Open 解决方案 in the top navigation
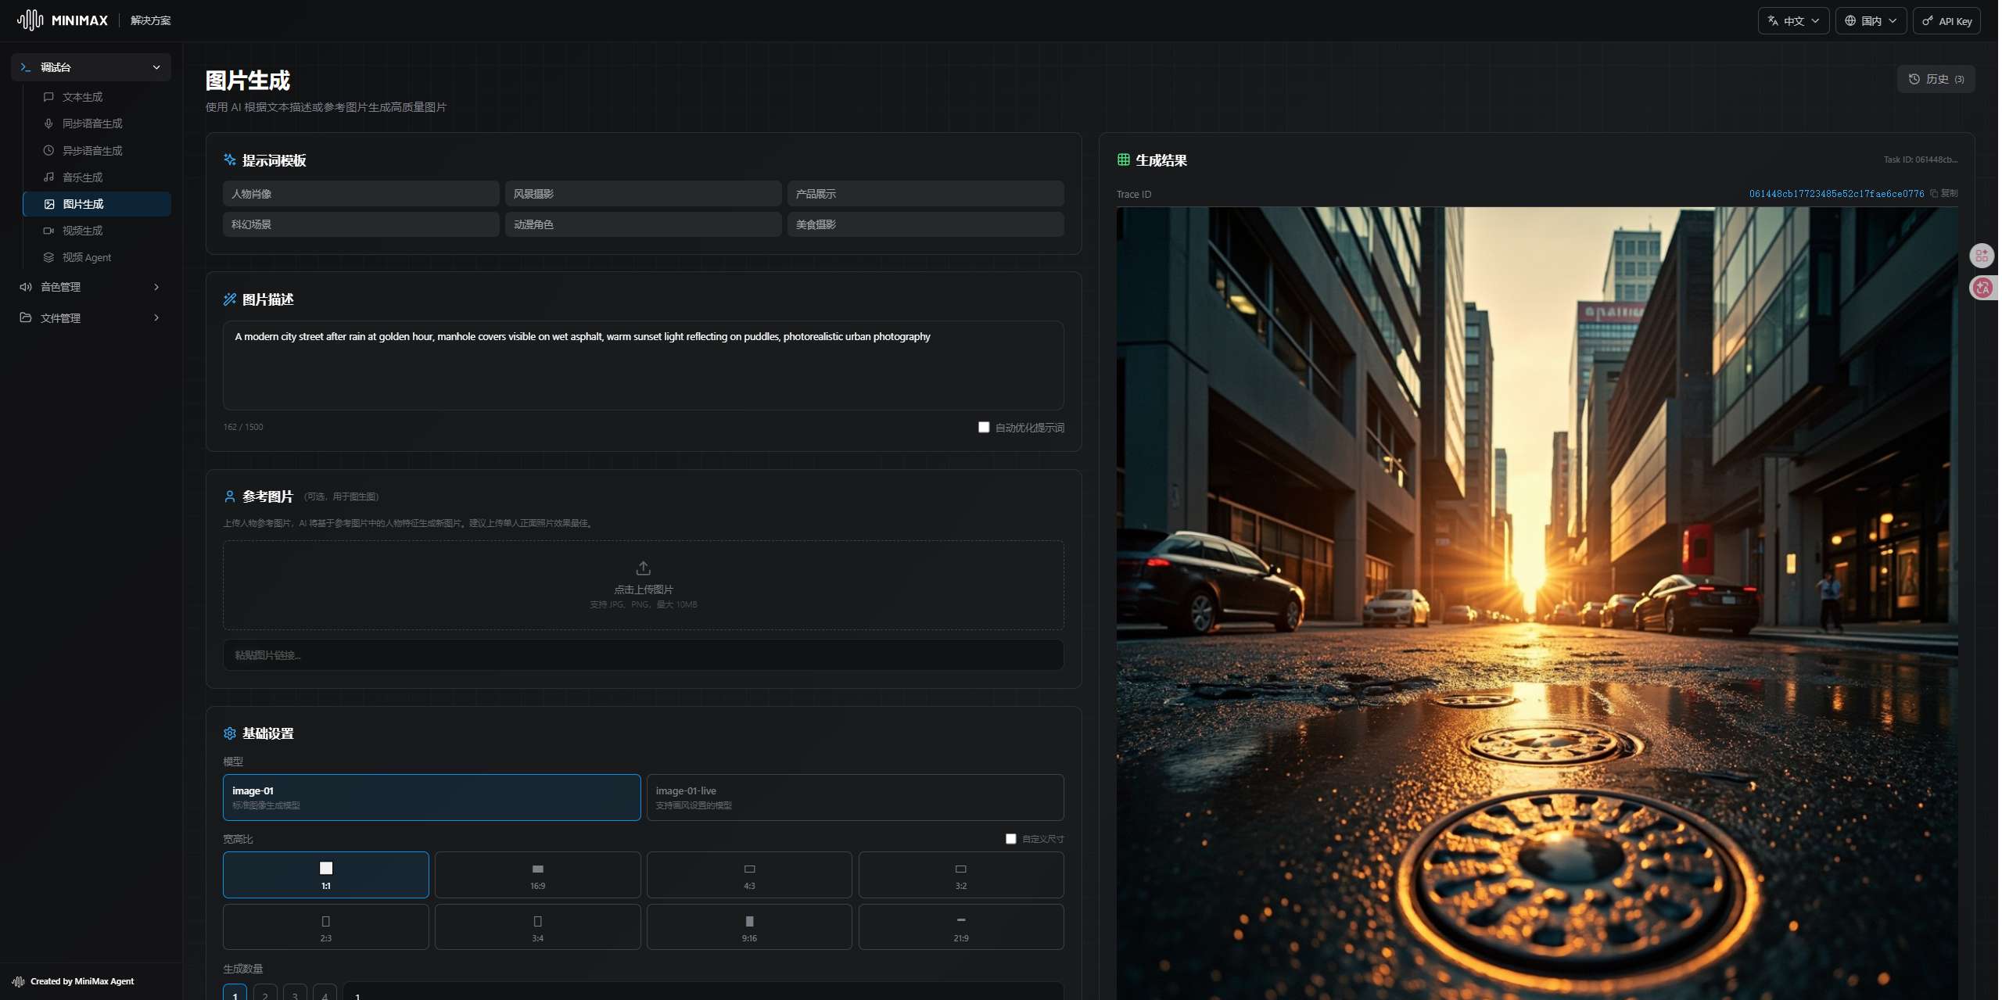 click(x=150, y=20)
